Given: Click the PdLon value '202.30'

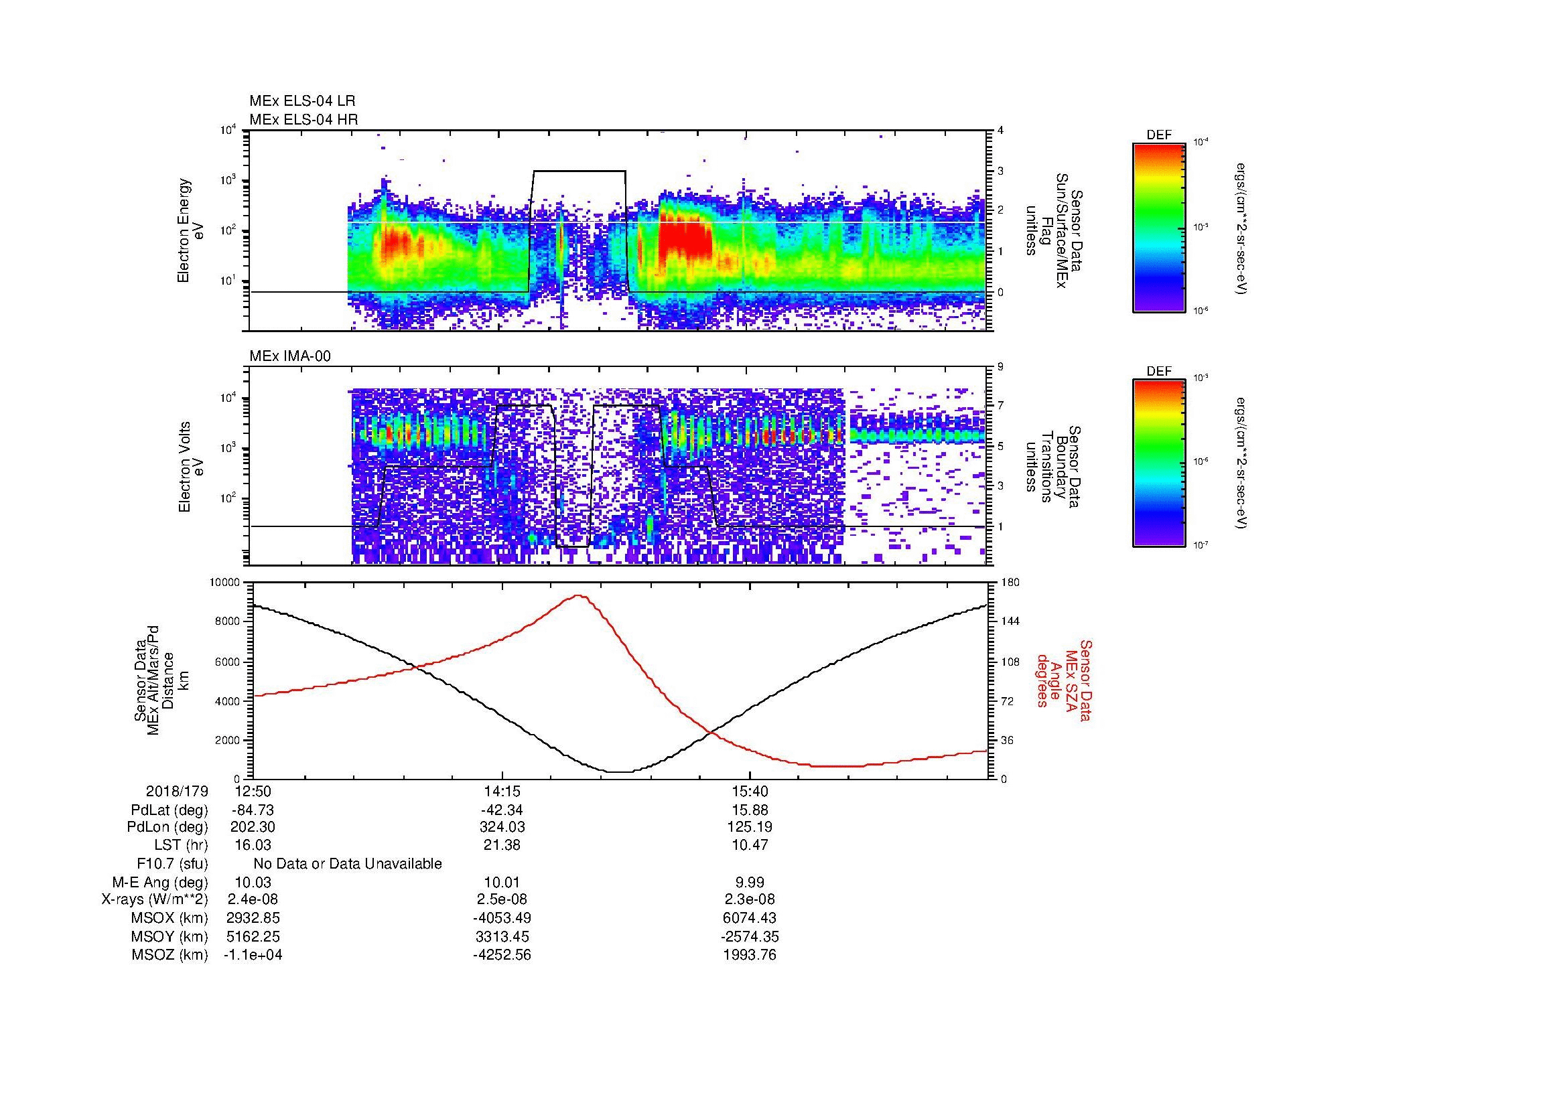Looking at the screenshot, I should click(x=253, y=827).
